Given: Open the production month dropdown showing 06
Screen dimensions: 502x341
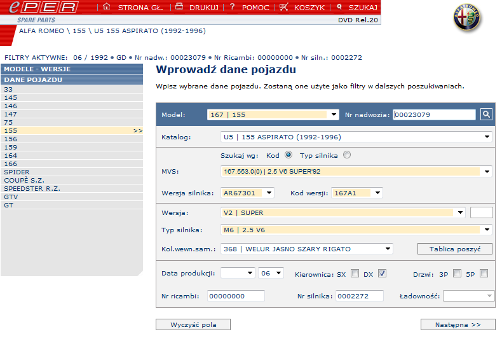Looking at the screenshot, I should (271, 273).
